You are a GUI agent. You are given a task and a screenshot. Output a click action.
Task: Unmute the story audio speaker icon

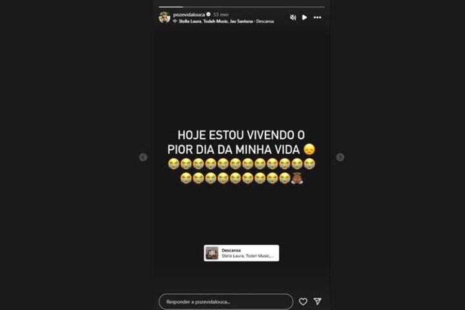[x=293, y=17]
